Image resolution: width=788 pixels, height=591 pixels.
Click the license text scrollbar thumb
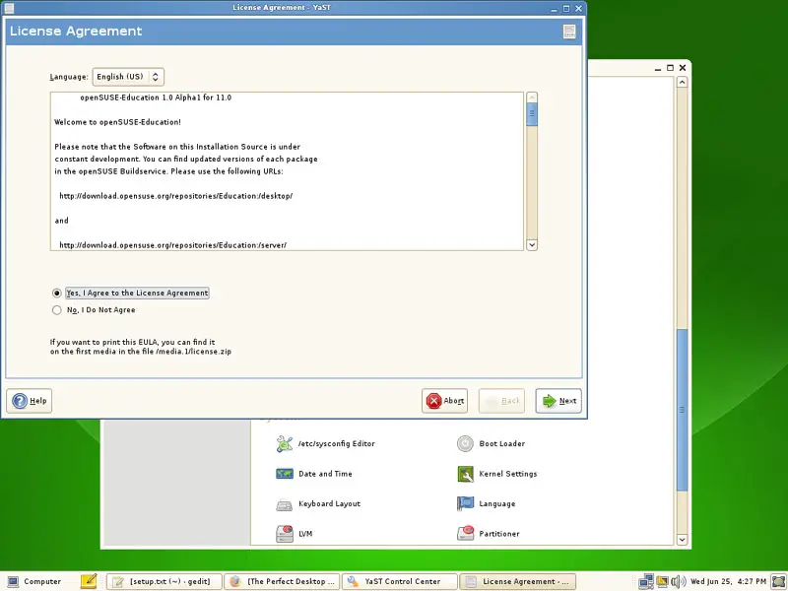(532, 114)
